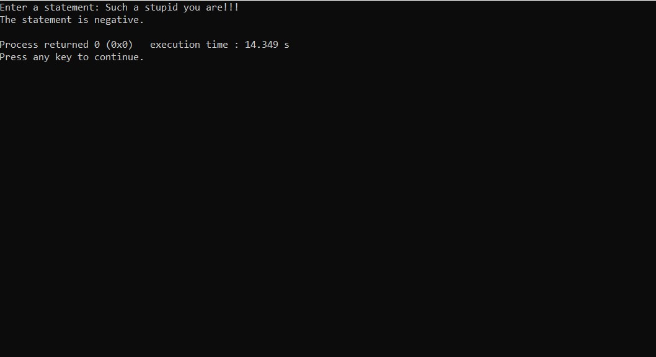This screenshot has height=357, width=656.
Task: Click the colon after 'execution time'
Action: point(236,45)
